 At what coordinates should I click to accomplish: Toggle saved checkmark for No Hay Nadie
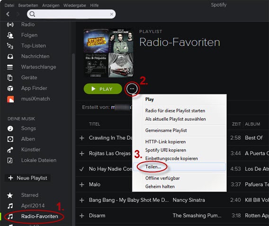pos(82,169)
